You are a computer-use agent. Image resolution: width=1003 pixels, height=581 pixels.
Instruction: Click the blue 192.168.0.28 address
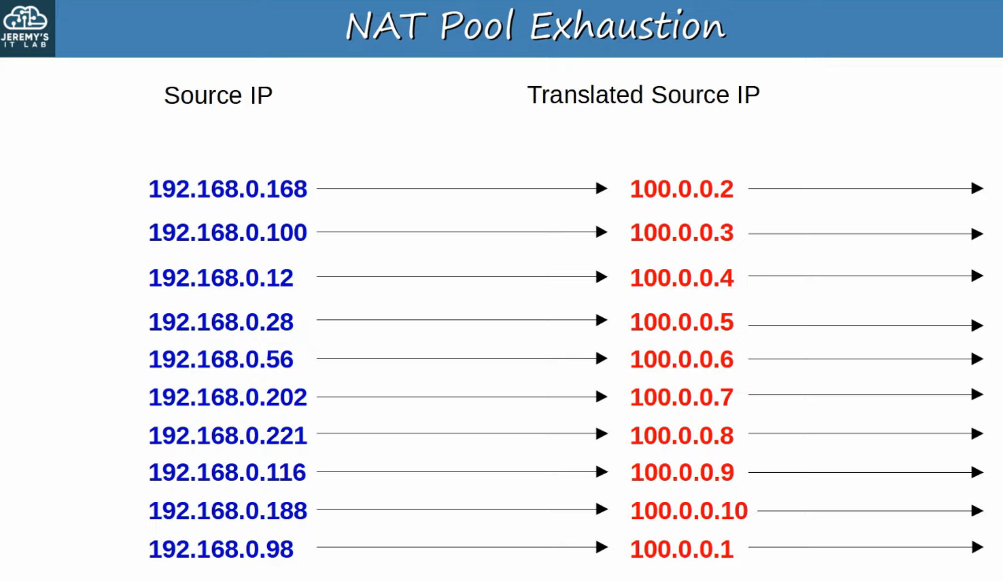click(221, 322)
